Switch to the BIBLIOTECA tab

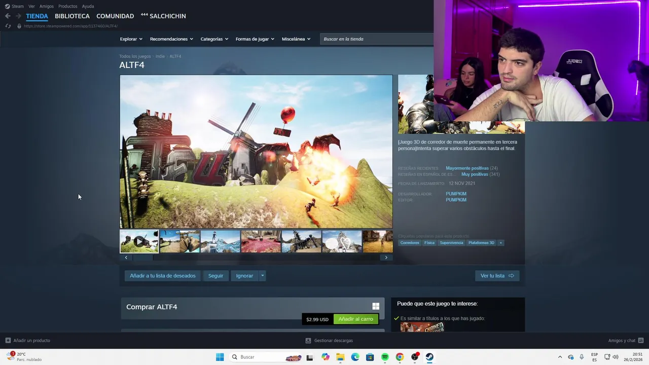point(72,16)
